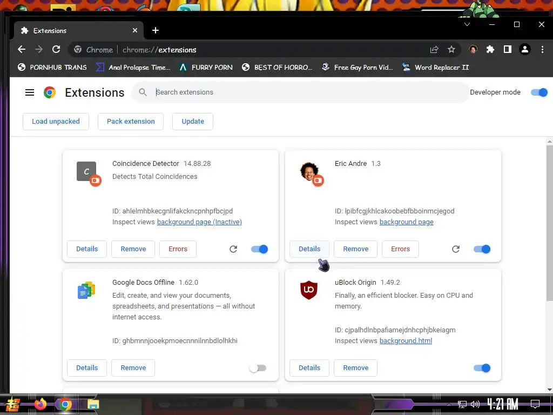Viewport: 553px width, 415px height.
Task: Open the profile avatar menu
Action: point(525,49)
